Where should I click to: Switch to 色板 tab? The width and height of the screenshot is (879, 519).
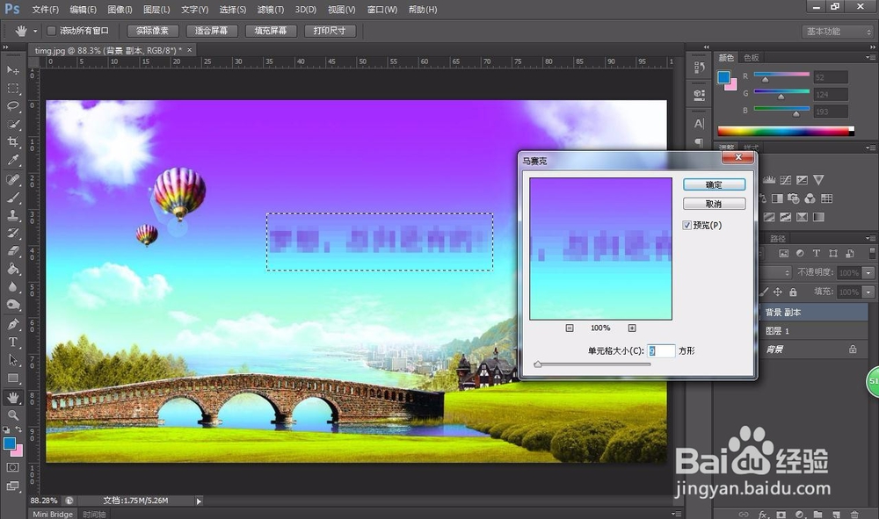(x=752, y=58)
